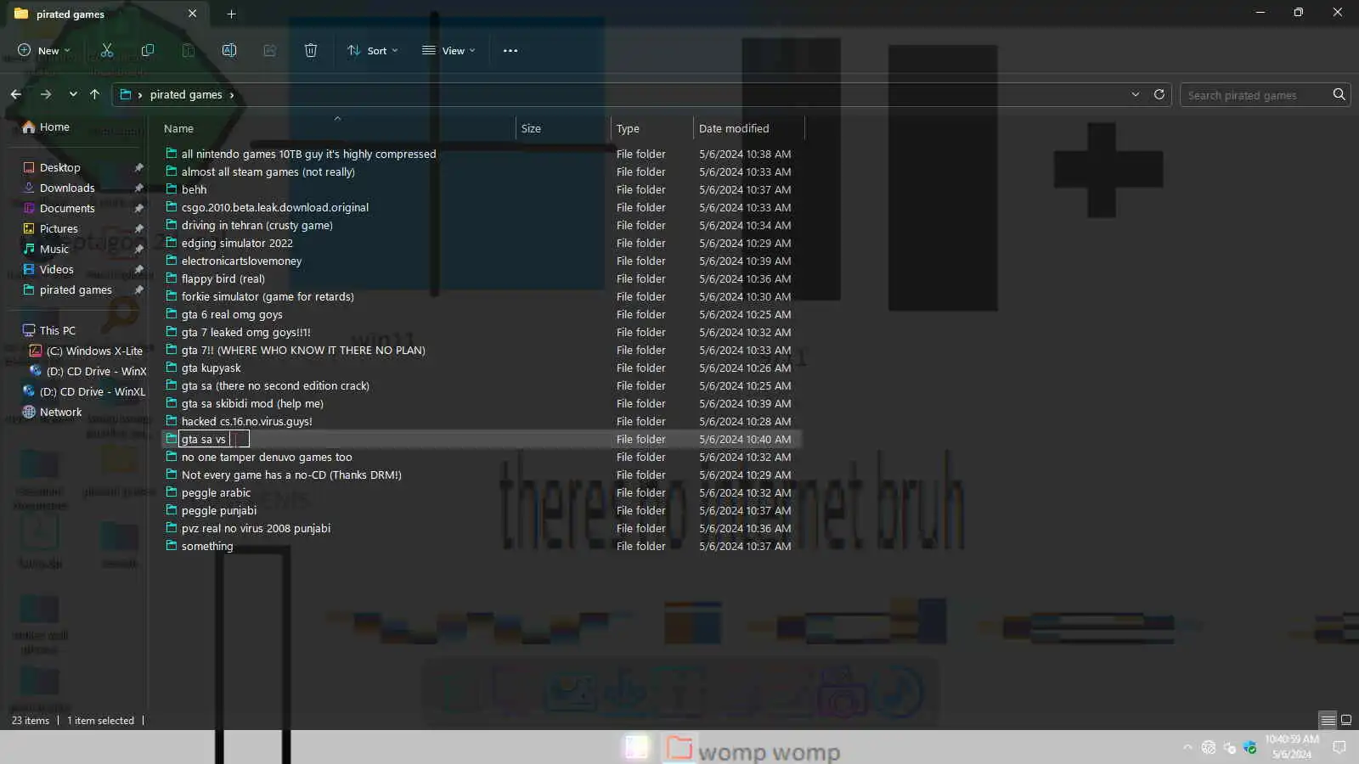Open Desktop in Quick access
This screenshot has width=1359, height=764.
59,167
